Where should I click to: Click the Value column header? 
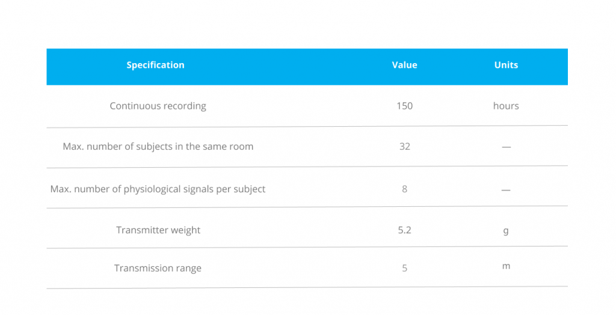tap(404, 65)
